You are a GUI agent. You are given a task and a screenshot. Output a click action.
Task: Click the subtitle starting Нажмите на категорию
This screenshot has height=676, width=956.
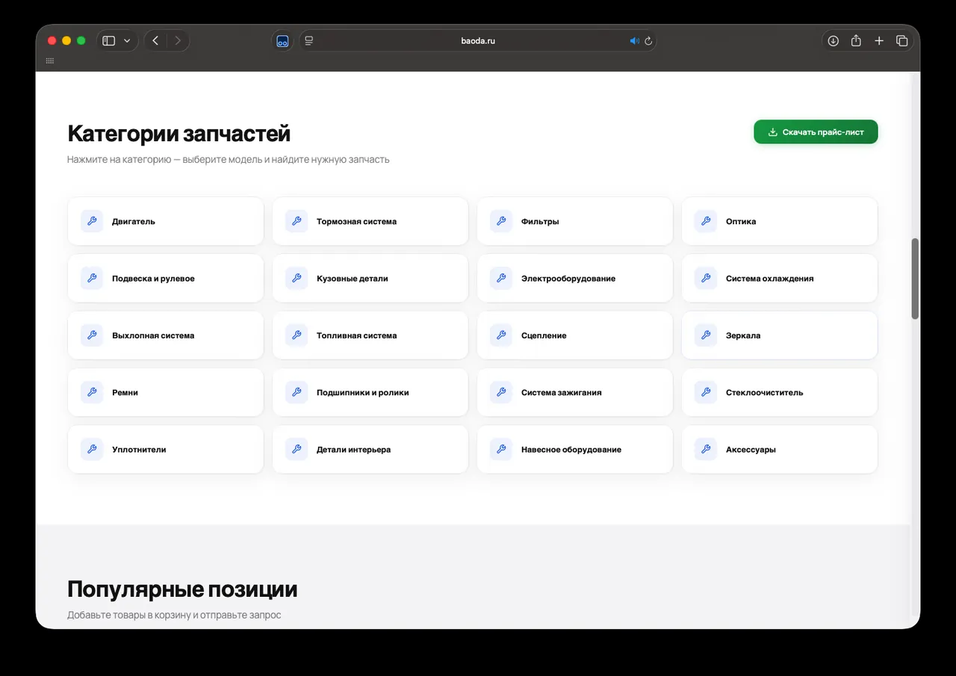click(x=229, y=159)
